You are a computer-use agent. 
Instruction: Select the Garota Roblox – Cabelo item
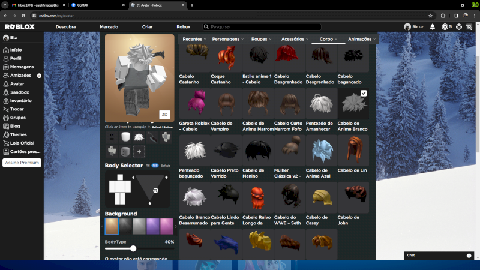pos(194,110)
